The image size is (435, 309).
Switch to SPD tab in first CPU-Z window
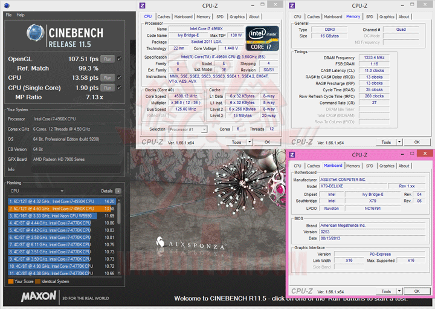(x=220, y=17)
